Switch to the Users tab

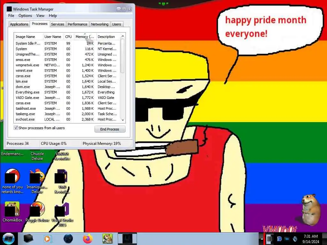click(x=116, y=24)
